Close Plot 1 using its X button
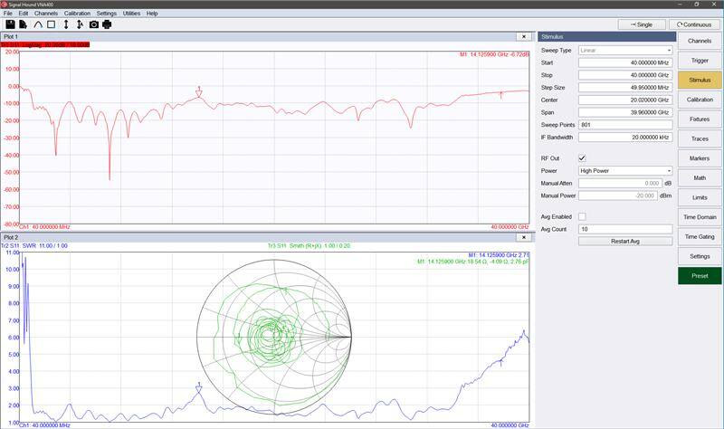Screen dimensions: 724x429 point(524,36)
